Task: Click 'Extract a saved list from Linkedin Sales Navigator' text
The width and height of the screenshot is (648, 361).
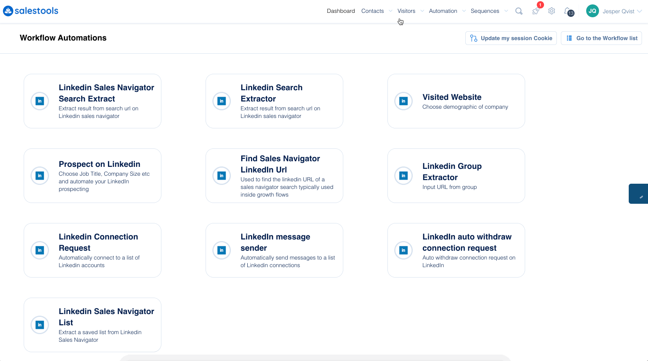Action: pos(100,336)
